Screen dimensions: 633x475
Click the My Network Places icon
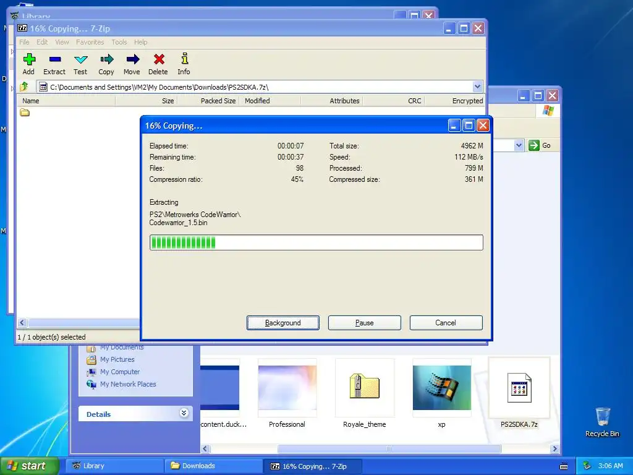[91, 384]
